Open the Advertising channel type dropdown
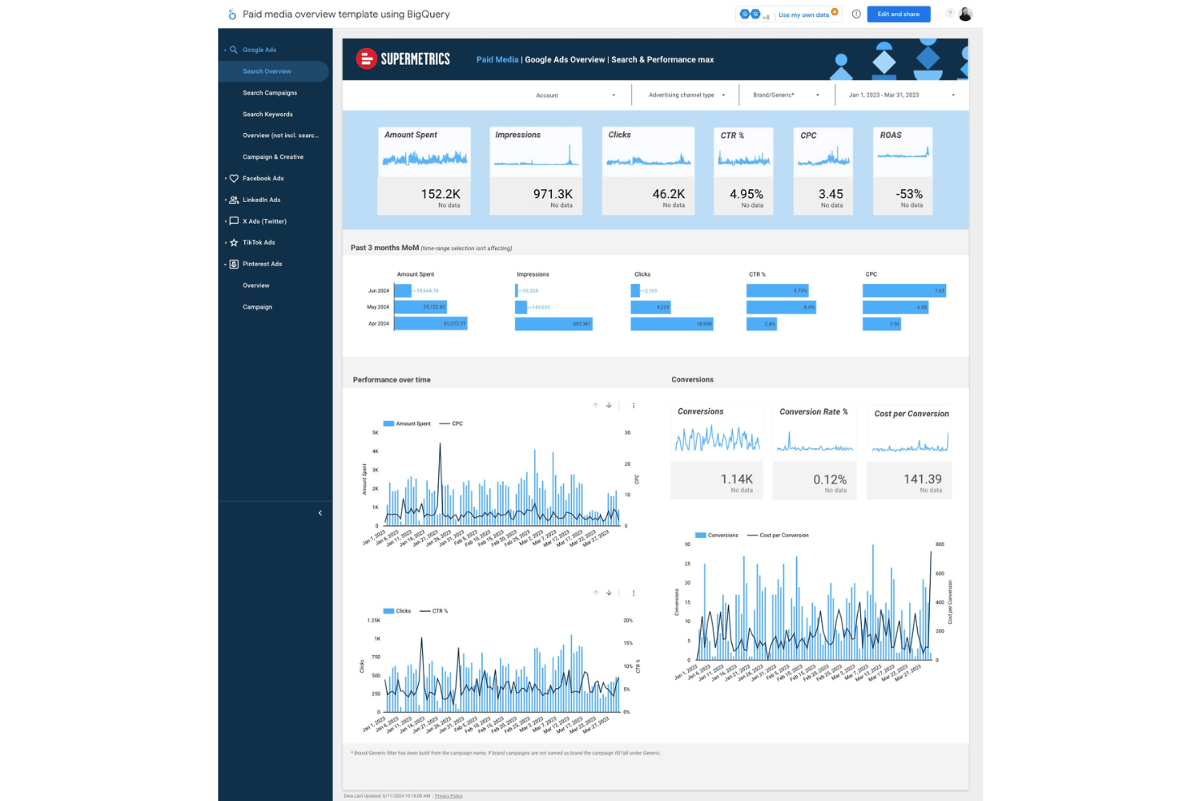The height and width of the screenshot is (801, 1201). tap(687, 95)
